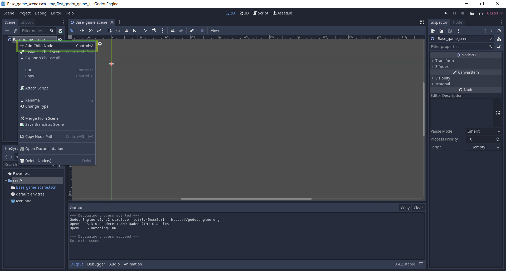Click the Filter properties input field
The image size is (506, 271).
461,47
